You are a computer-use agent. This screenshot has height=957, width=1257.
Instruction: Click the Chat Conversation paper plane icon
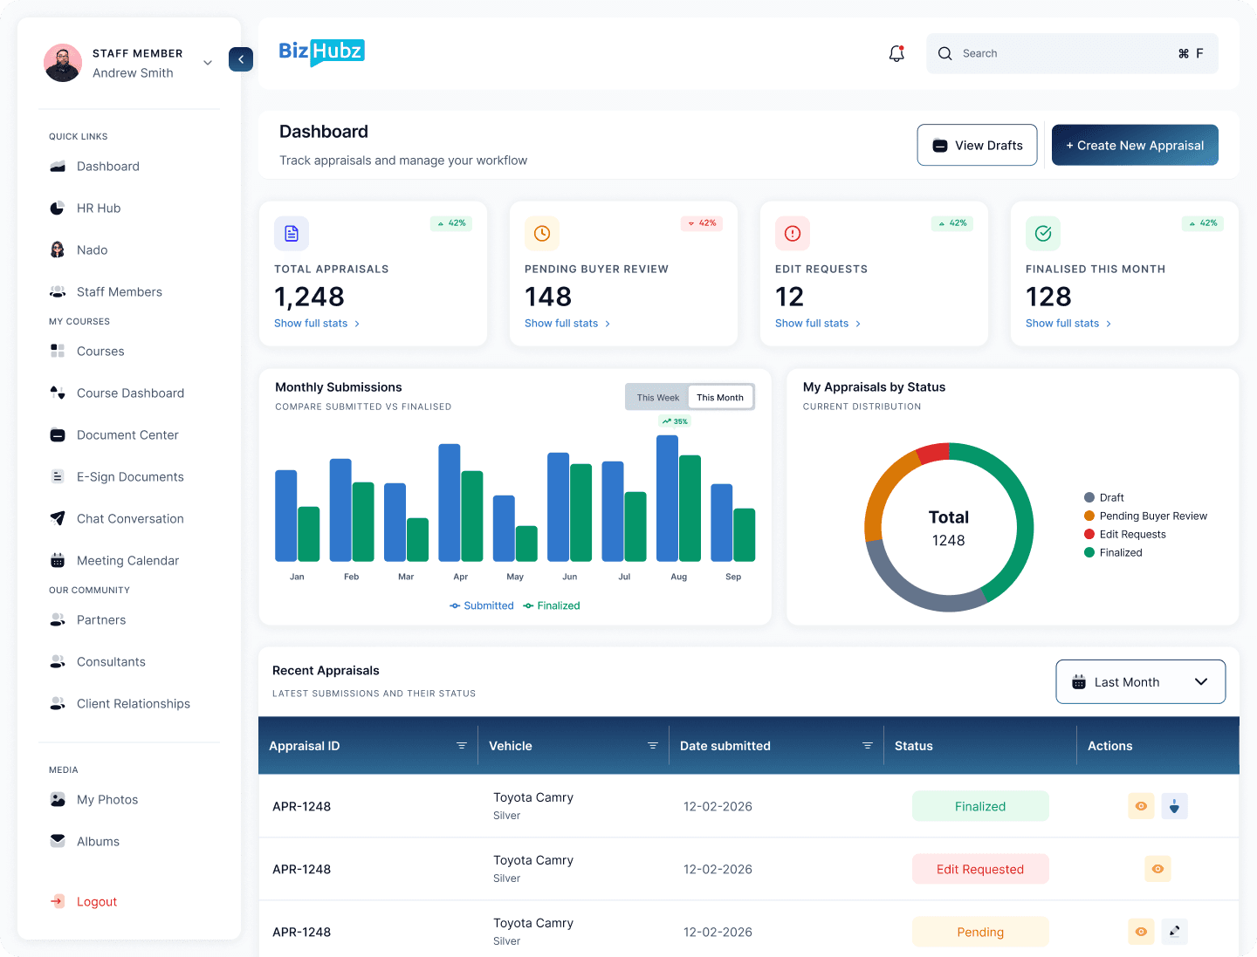[58, 519]
